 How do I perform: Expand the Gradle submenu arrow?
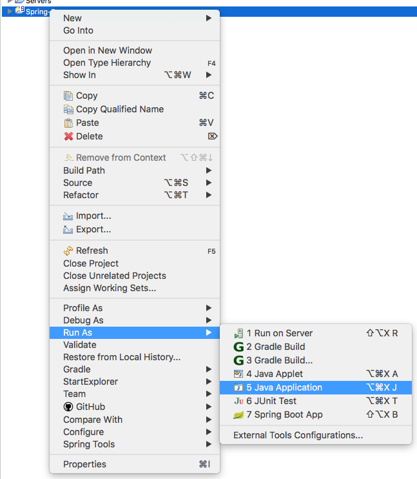[x=209, y=369]
